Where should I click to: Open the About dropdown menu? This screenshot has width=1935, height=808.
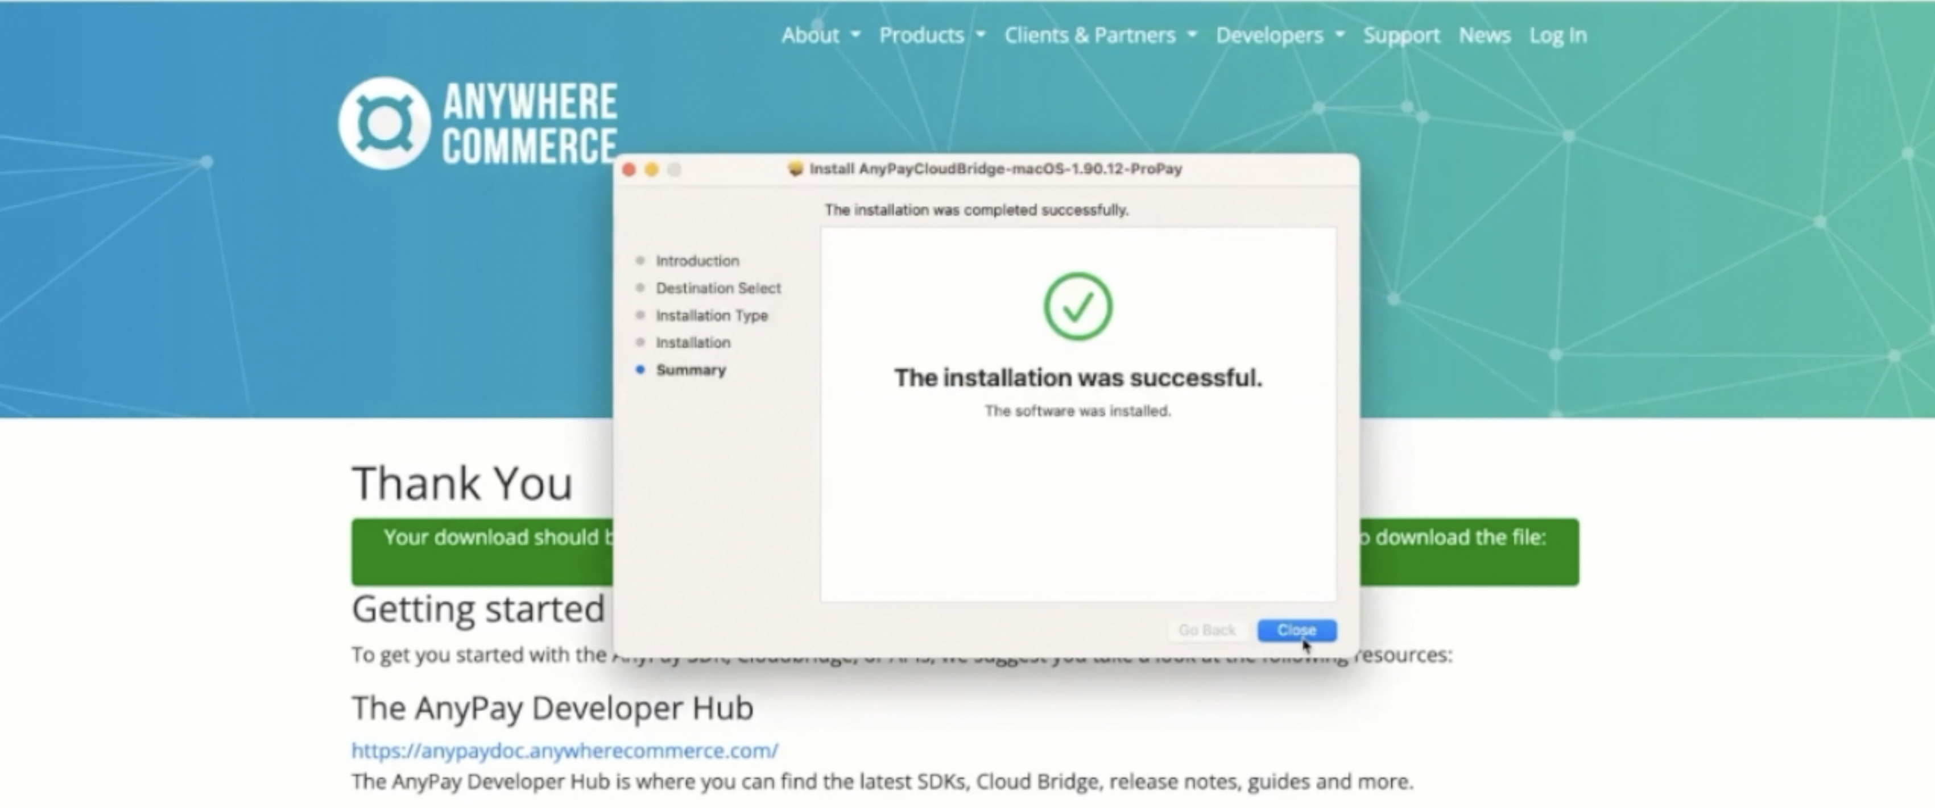820,35
